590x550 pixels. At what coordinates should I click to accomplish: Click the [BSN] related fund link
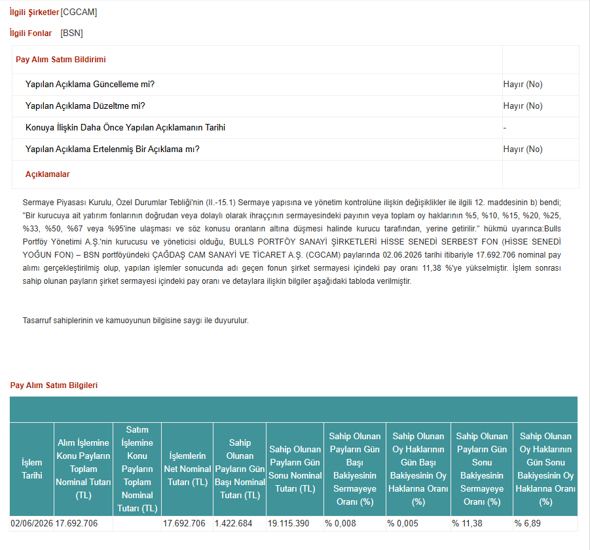[71, 33]
